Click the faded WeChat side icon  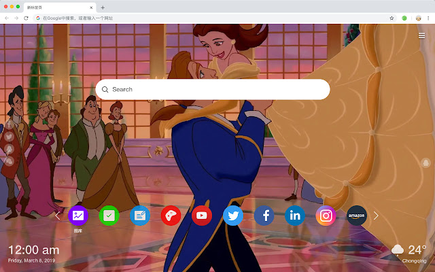9,161
